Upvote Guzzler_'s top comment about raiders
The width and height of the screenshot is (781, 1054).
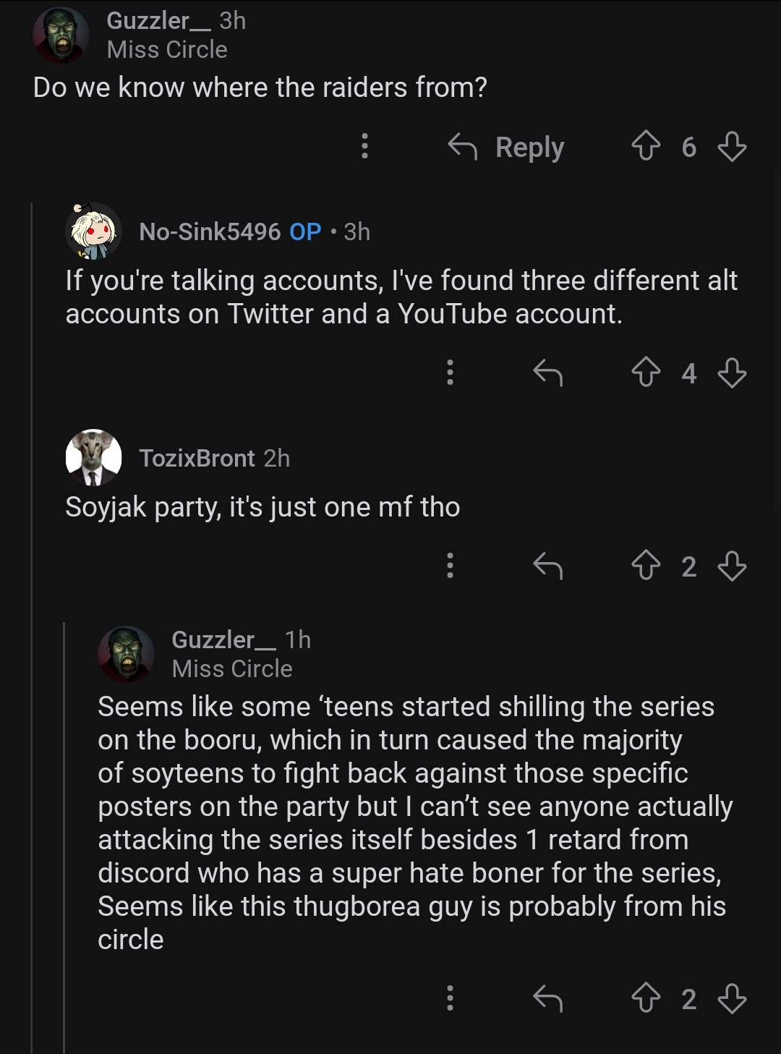[646, 147]
